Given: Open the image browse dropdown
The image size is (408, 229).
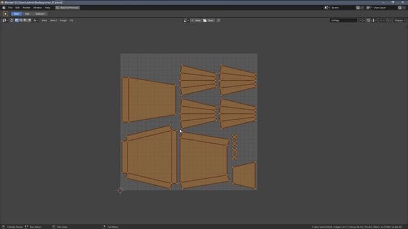Looking at the screenshot, I should pos(186,20).
